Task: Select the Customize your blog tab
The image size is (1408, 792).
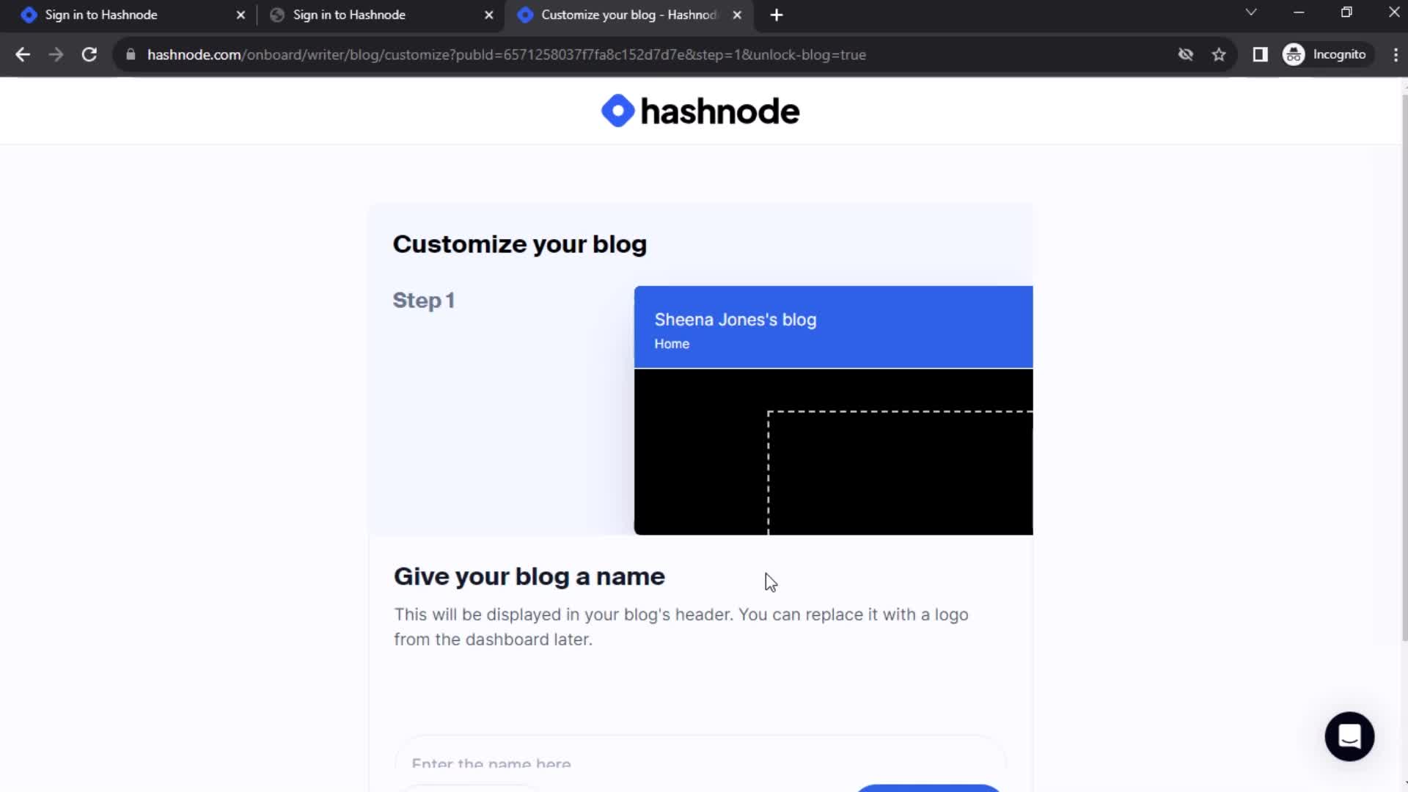Action: (628, 15)
